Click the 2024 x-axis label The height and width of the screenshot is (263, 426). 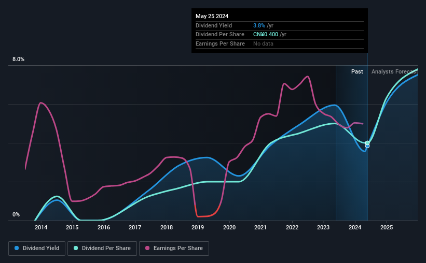(x=355, y=227)
